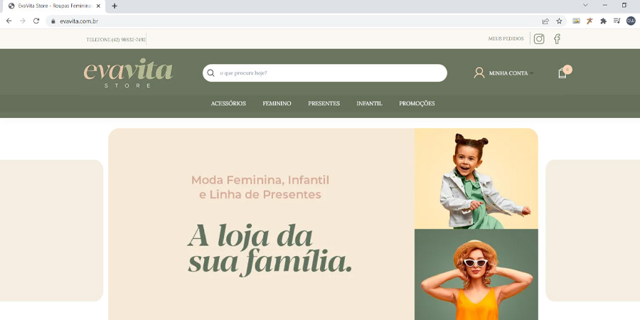The image size is (640, 320).
Task: Expand the Minha Conta dropdown arrow
Action: click(531, 73)
